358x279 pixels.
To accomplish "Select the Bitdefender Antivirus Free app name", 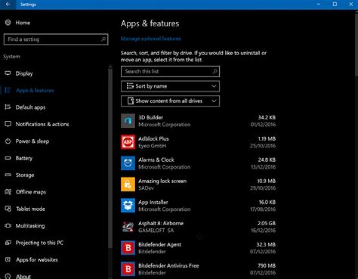I will 169,266.
